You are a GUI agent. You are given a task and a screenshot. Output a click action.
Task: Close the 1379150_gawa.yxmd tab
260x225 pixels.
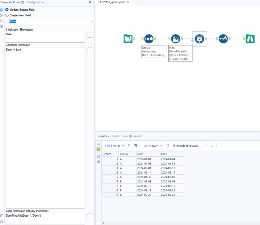pos(128,2)
